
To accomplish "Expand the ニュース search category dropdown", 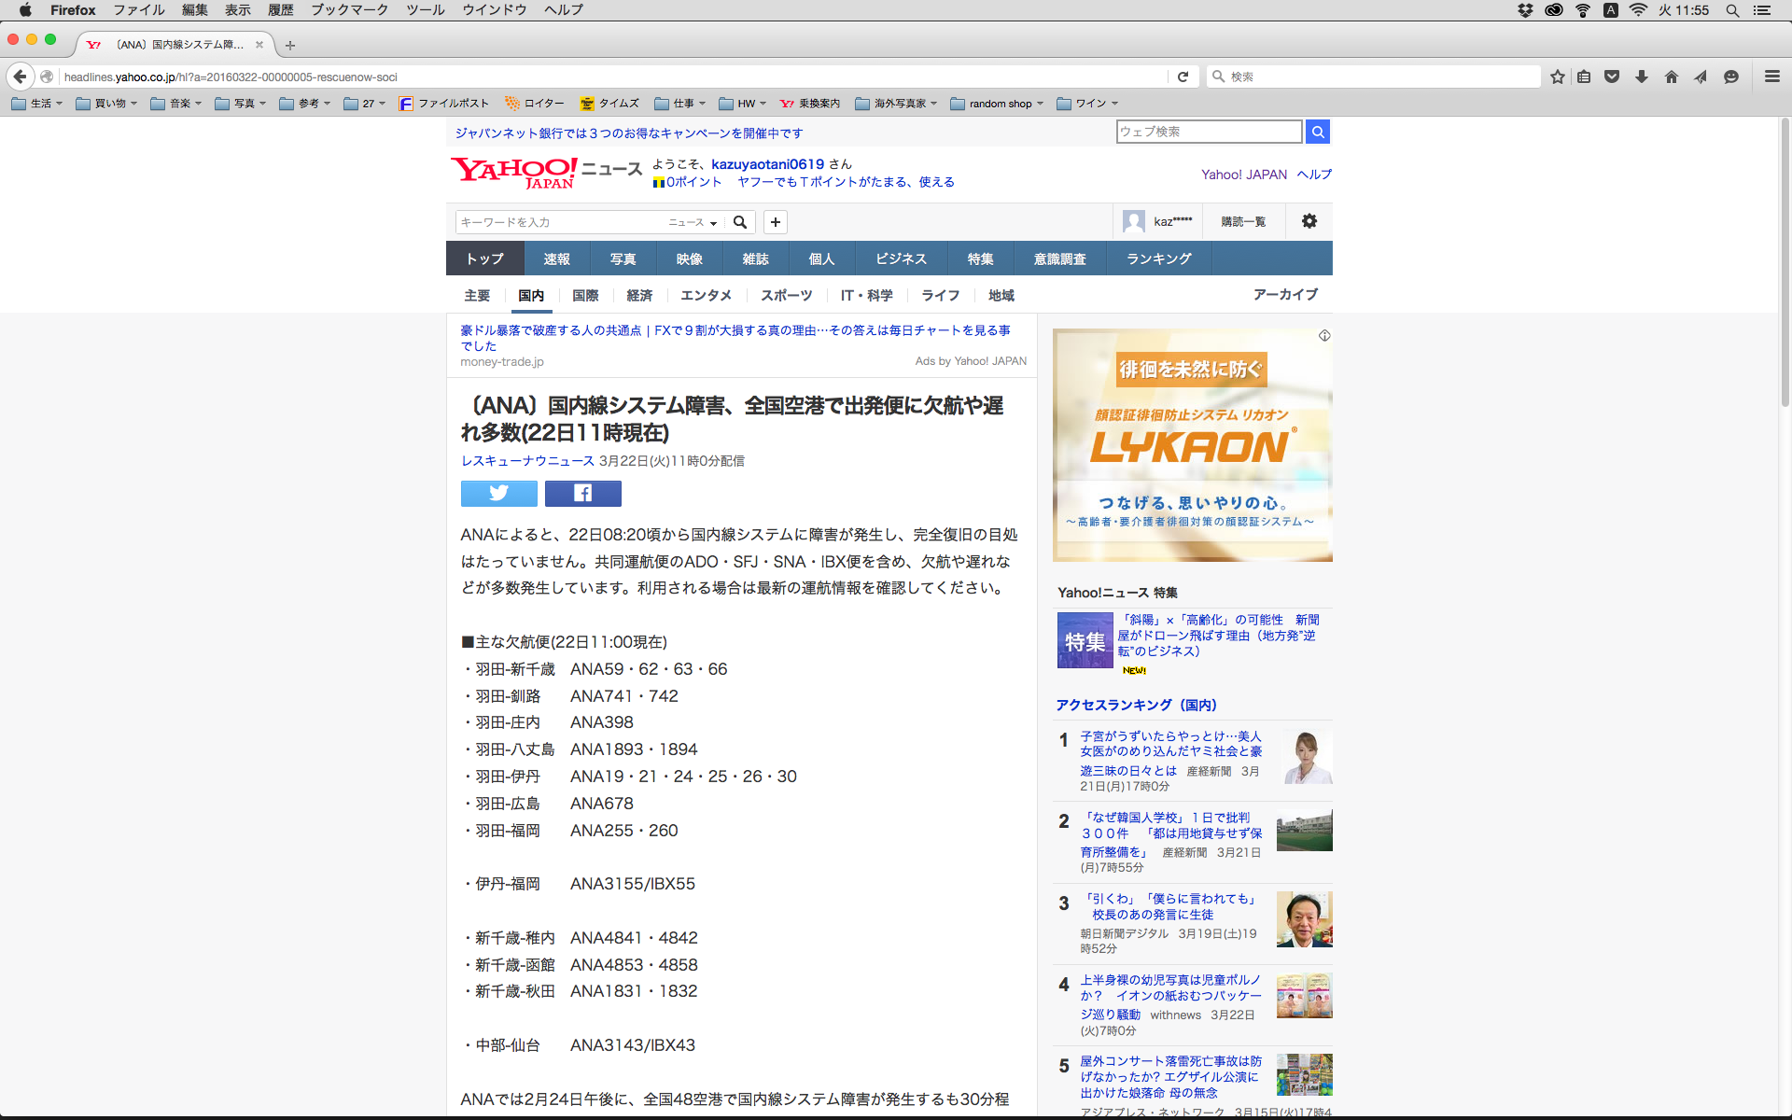I will [693, 222].
